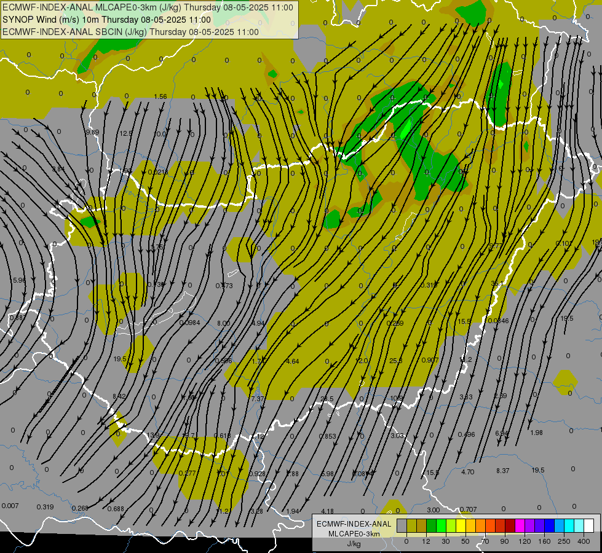Select the bright green legend swatch
Image resolution: width=602 pixels, height=553 pixels.
(442, 525)
